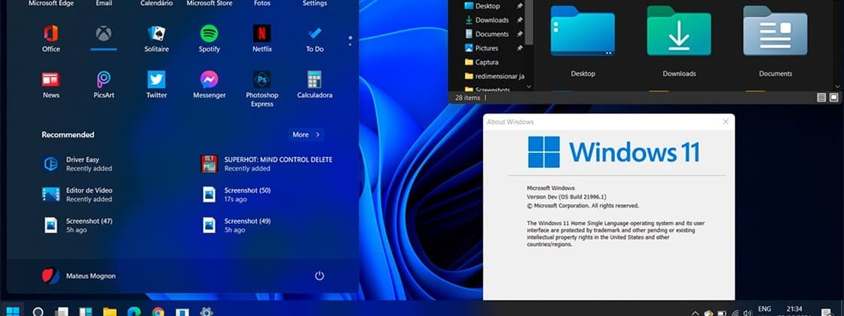This screenshot has height=316, width=844.
Task: Open Widgets from the taskbar
Action: click(86, 311)
